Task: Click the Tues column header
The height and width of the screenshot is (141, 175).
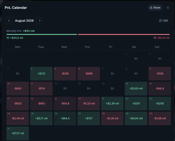Action: pos(41,47)
